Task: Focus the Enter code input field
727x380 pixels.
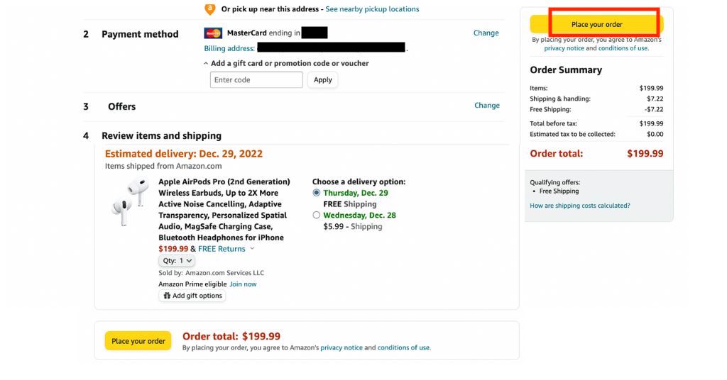Action: [256, 80]
